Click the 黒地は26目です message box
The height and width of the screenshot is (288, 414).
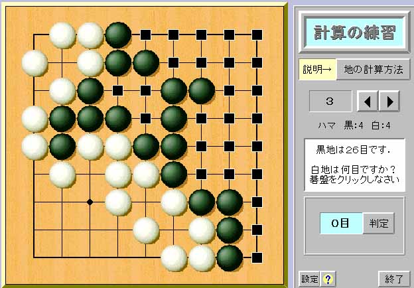click(x=354, y=165)
